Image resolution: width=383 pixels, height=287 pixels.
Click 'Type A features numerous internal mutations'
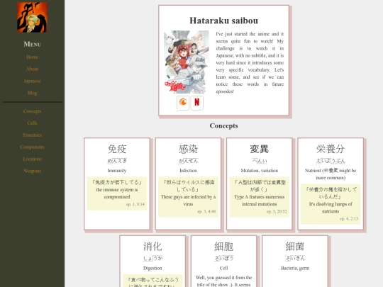tap(260, 201)
